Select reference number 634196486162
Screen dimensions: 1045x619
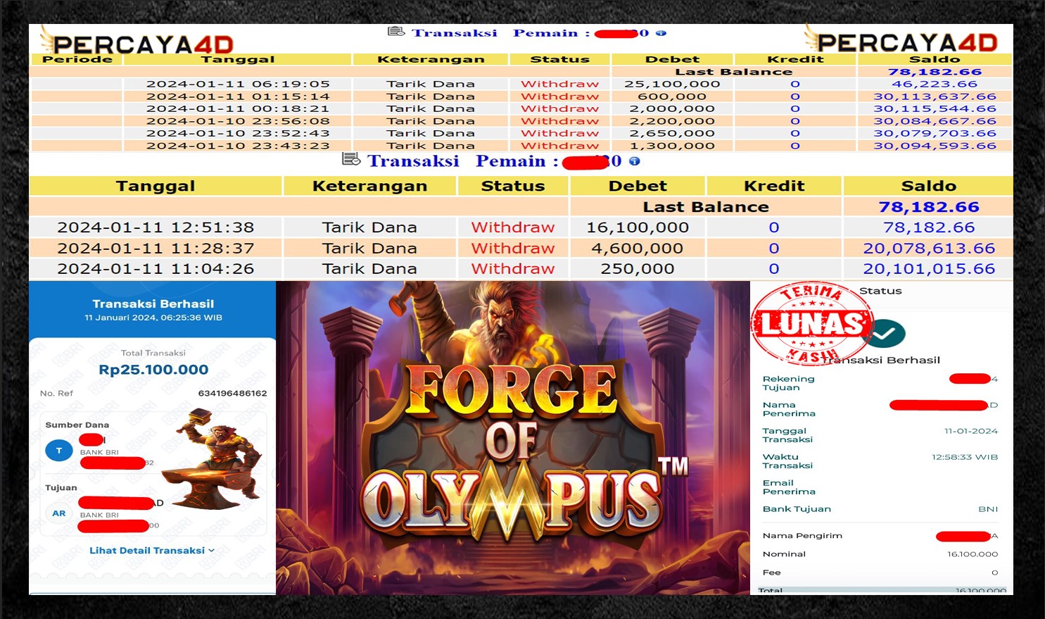click(232, 394)
